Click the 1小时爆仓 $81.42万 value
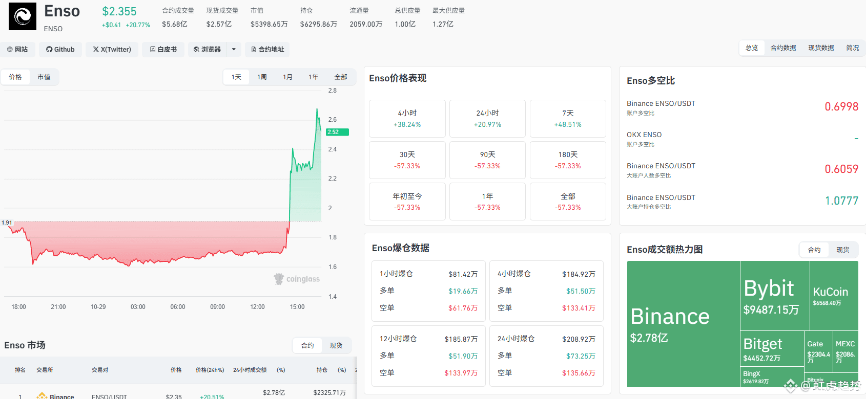 click(x=463, y=274)
